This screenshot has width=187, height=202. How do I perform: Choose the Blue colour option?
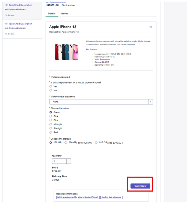(51, 120)
